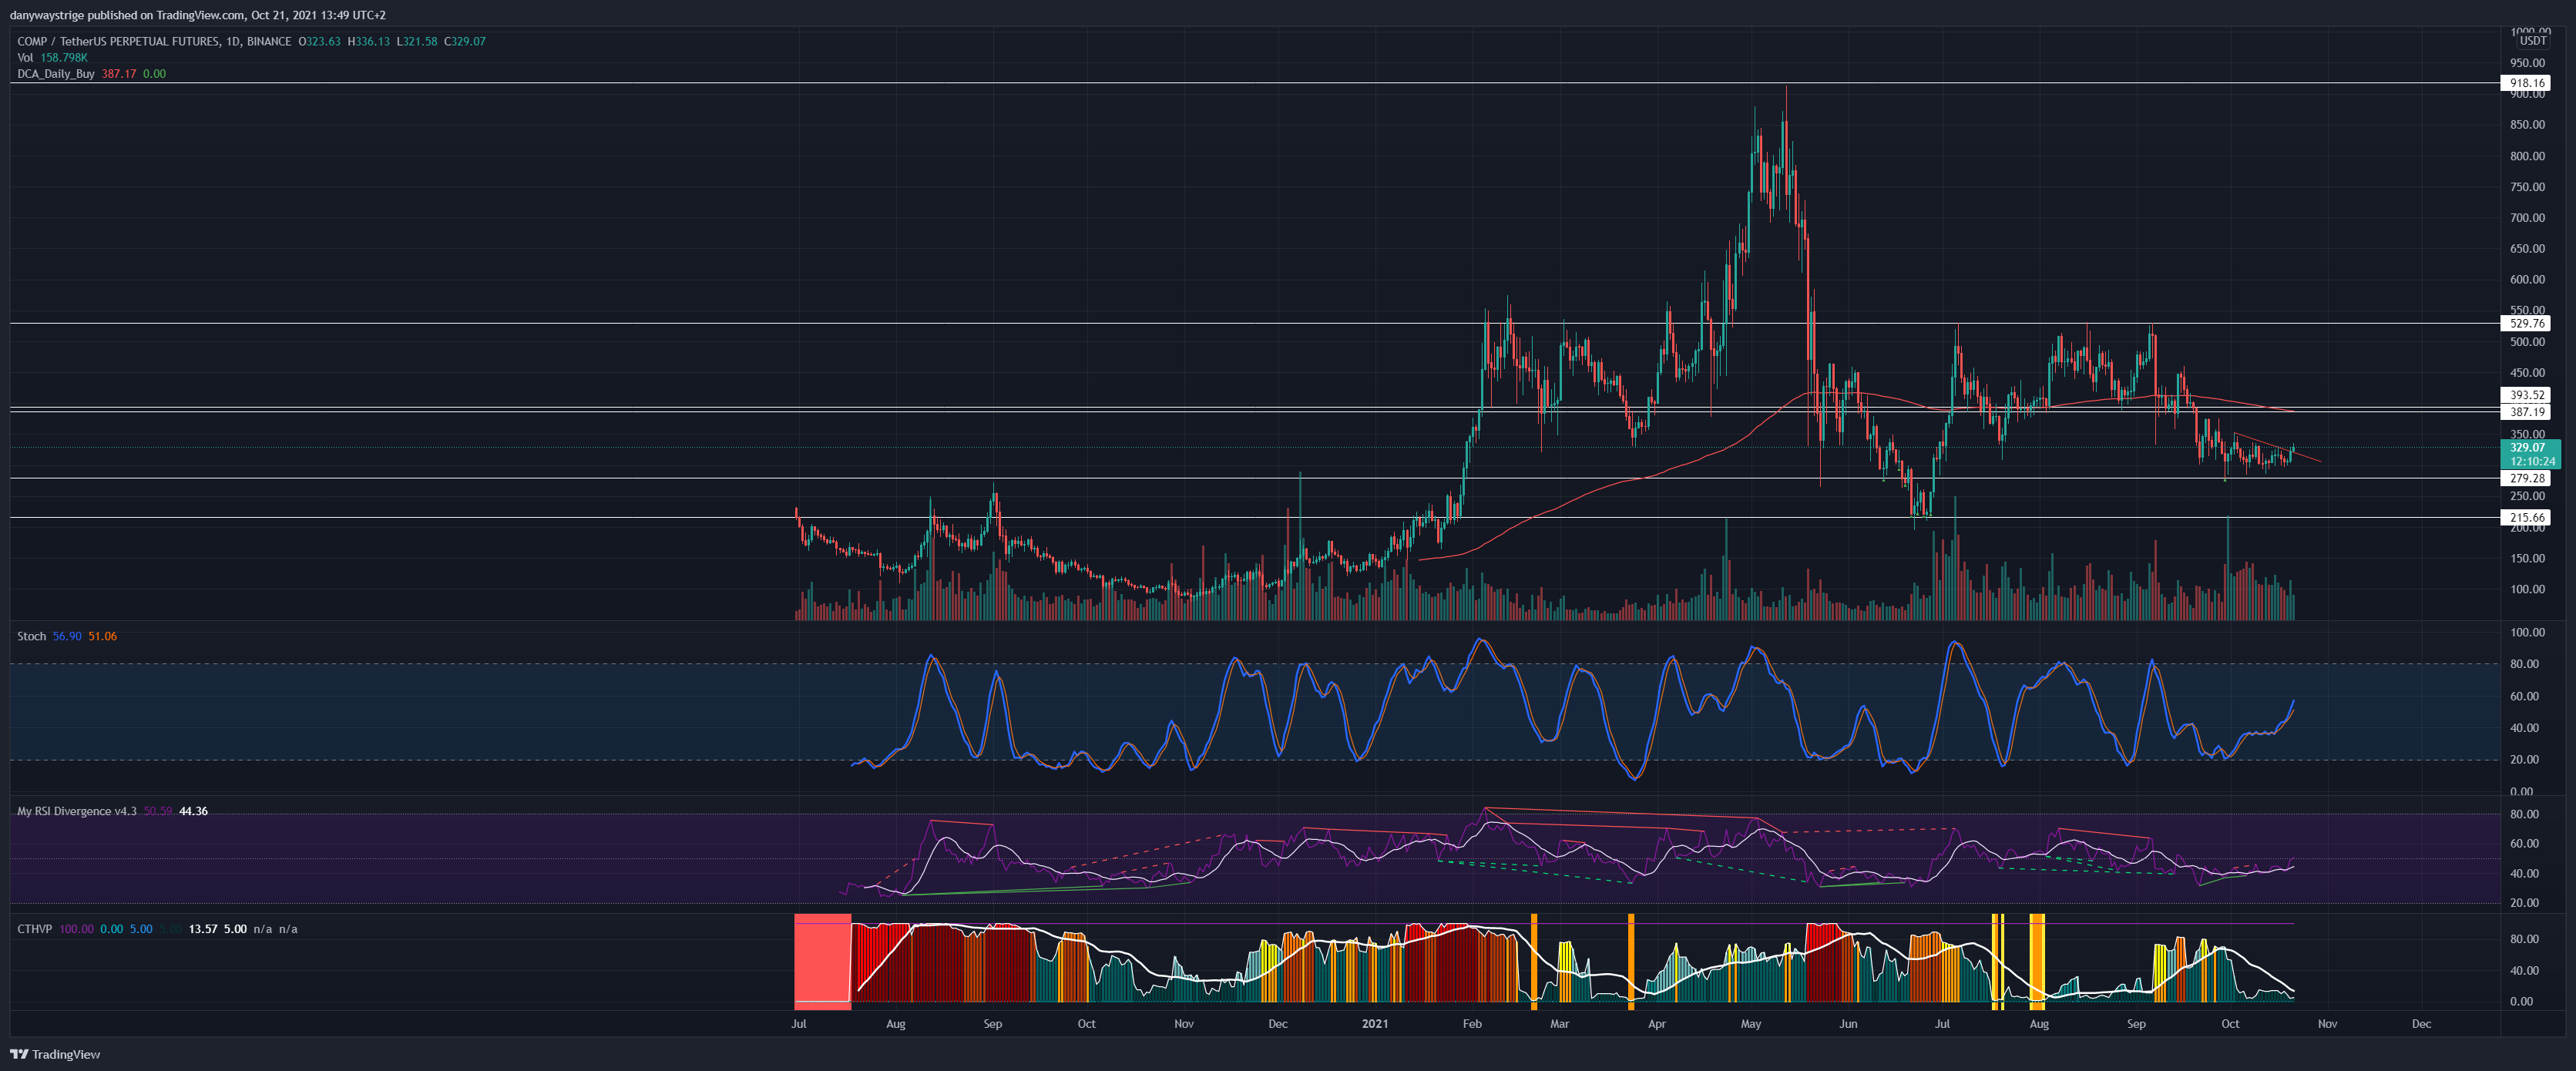Click Stoch value 51.06
The image size is (2576, 1071).
click(x=102, y=636)
